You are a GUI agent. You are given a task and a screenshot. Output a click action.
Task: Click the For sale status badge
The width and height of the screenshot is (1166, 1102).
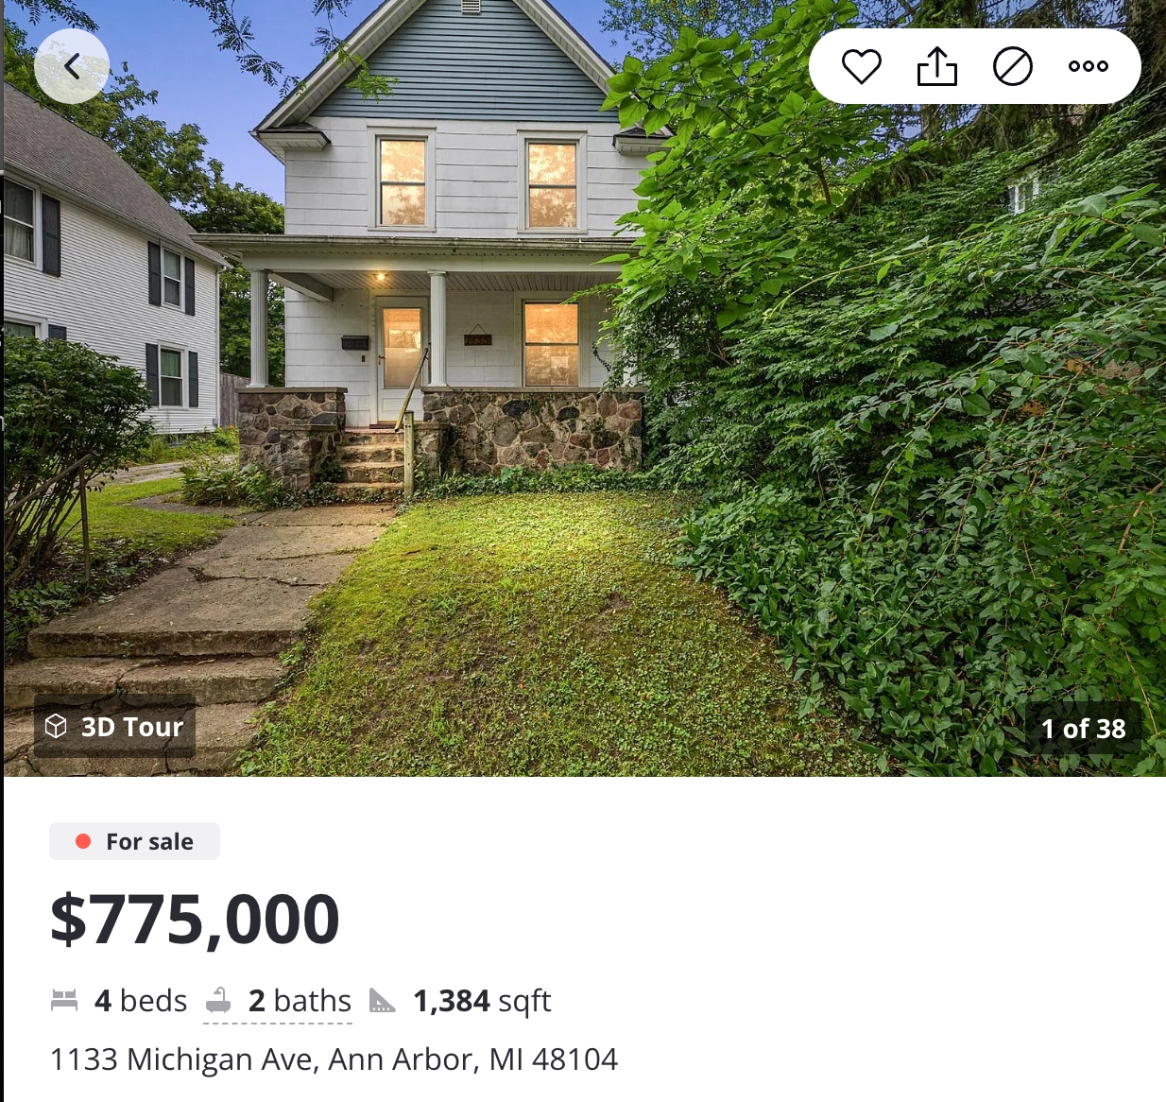click(x=134, y=841)
